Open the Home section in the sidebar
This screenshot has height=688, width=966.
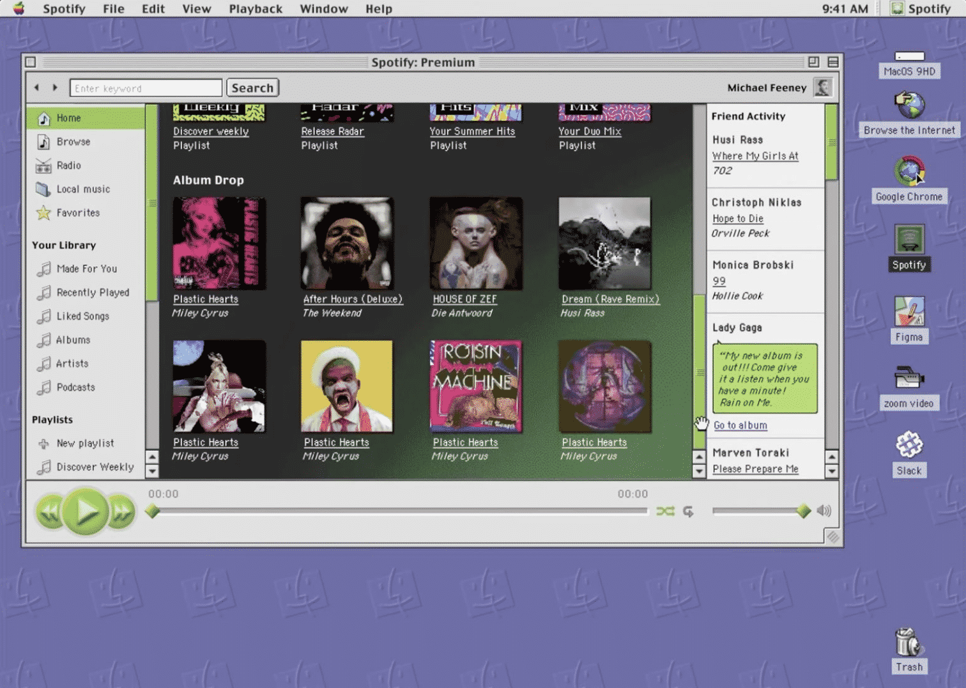click(x=67, y=118)
